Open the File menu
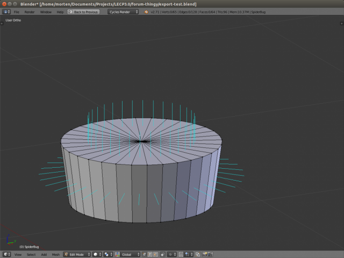Screen dimensions: 344x258 16,11
